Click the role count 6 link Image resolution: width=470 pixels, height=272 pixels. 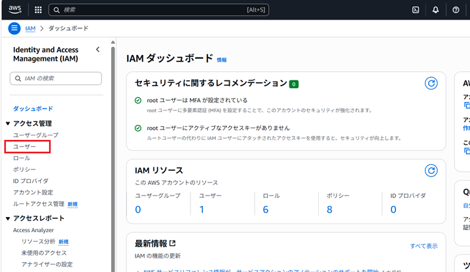(x=266, y=209)
